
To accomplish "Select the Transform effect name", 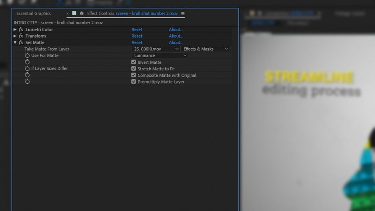I will pyautogui.click(x=36, y=36).
